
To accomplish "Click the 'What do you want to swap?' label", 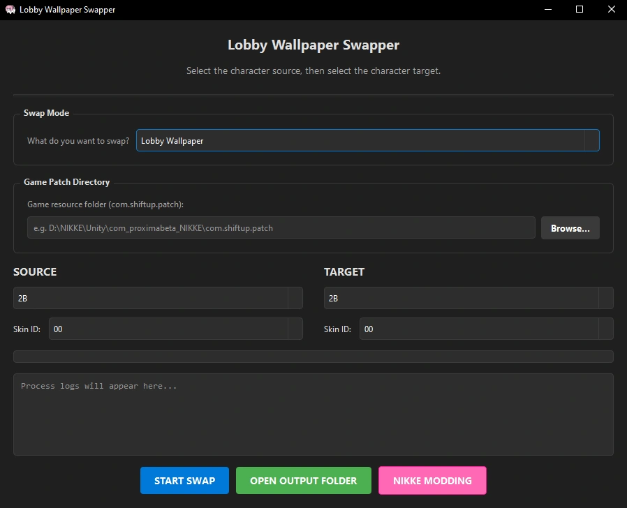I will [x=78, y=141].
